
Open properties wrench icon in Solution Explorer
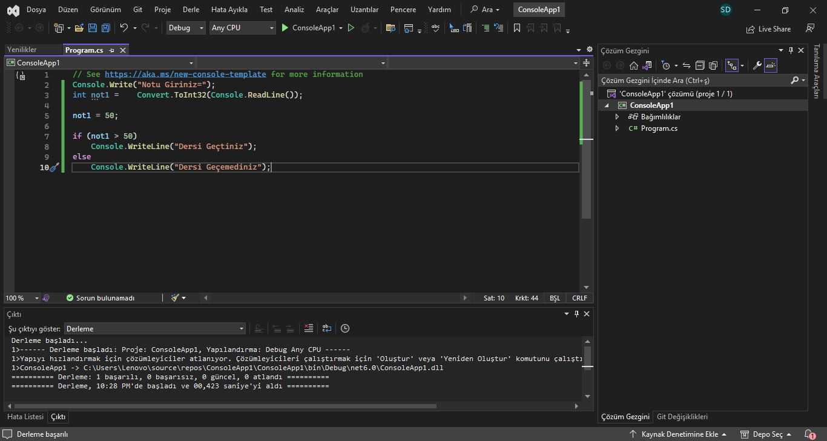click(757, 65)
